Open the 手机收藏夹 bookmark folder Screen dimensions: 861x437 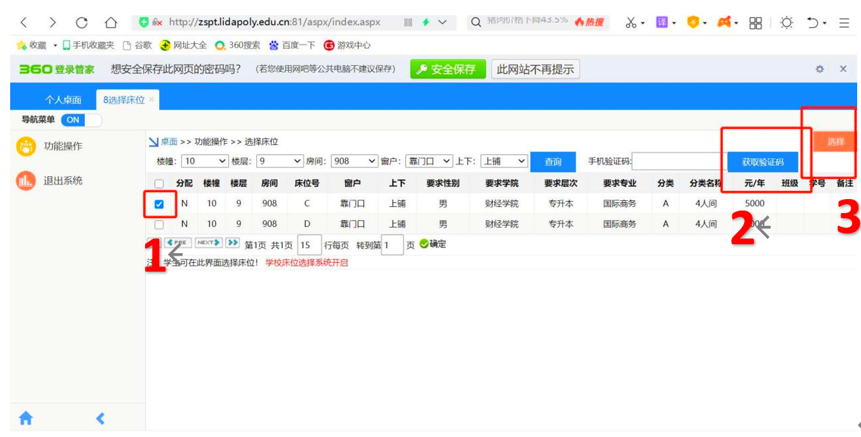pyautogui.click(x=88, y=45)
